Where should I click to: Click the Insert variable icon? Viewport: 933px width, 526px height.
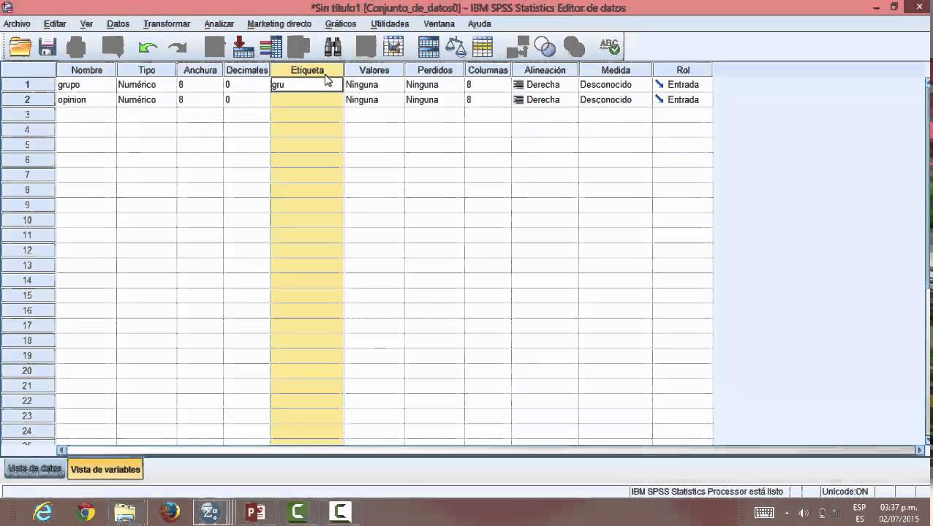(393, 47)
